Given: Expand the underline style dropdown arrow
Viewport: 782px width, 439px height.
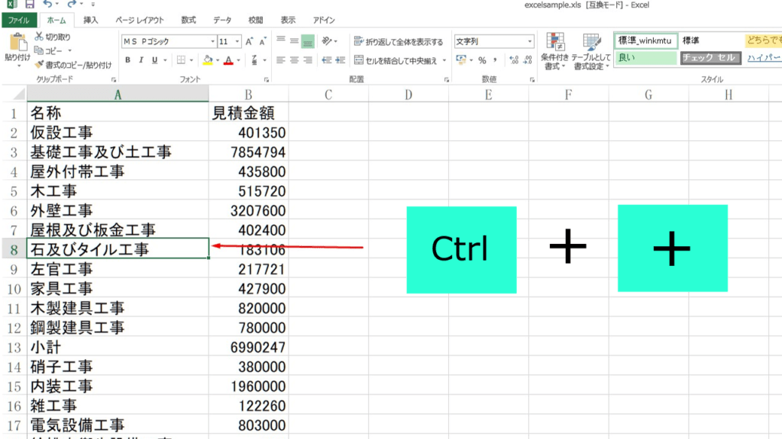Looking at the screenshot, I should pos(165,60).
